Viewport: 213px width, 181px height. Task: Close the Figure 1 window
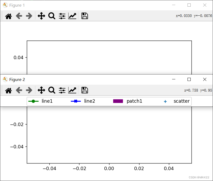205,5
